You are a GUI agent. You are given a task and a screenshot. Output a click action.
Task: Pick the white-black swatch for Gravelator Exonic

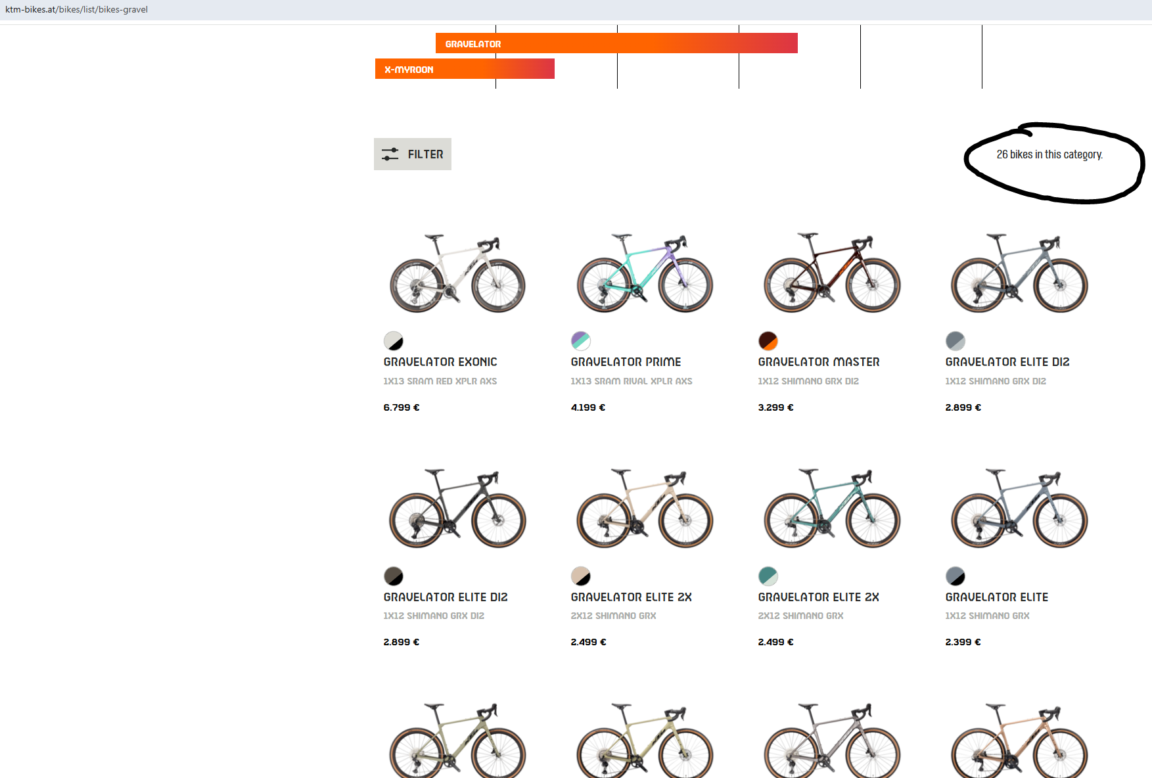pyautogui.click(x=394, y=341)
